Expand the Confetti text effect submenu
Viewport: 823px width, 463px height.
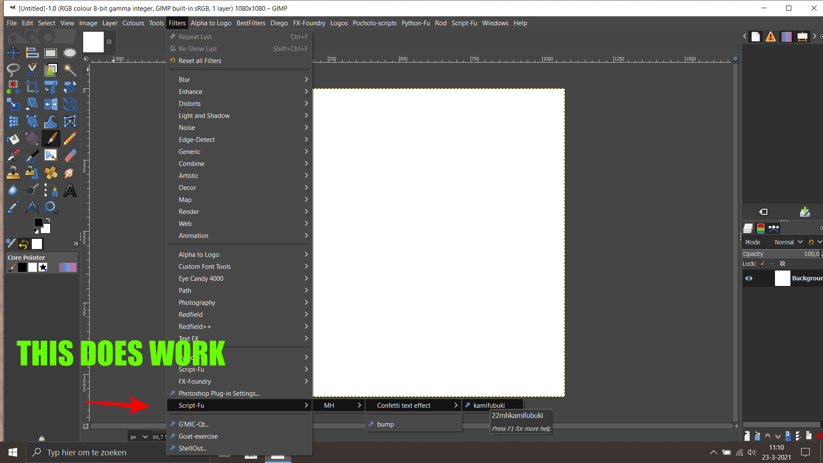(x=414, y=406)
